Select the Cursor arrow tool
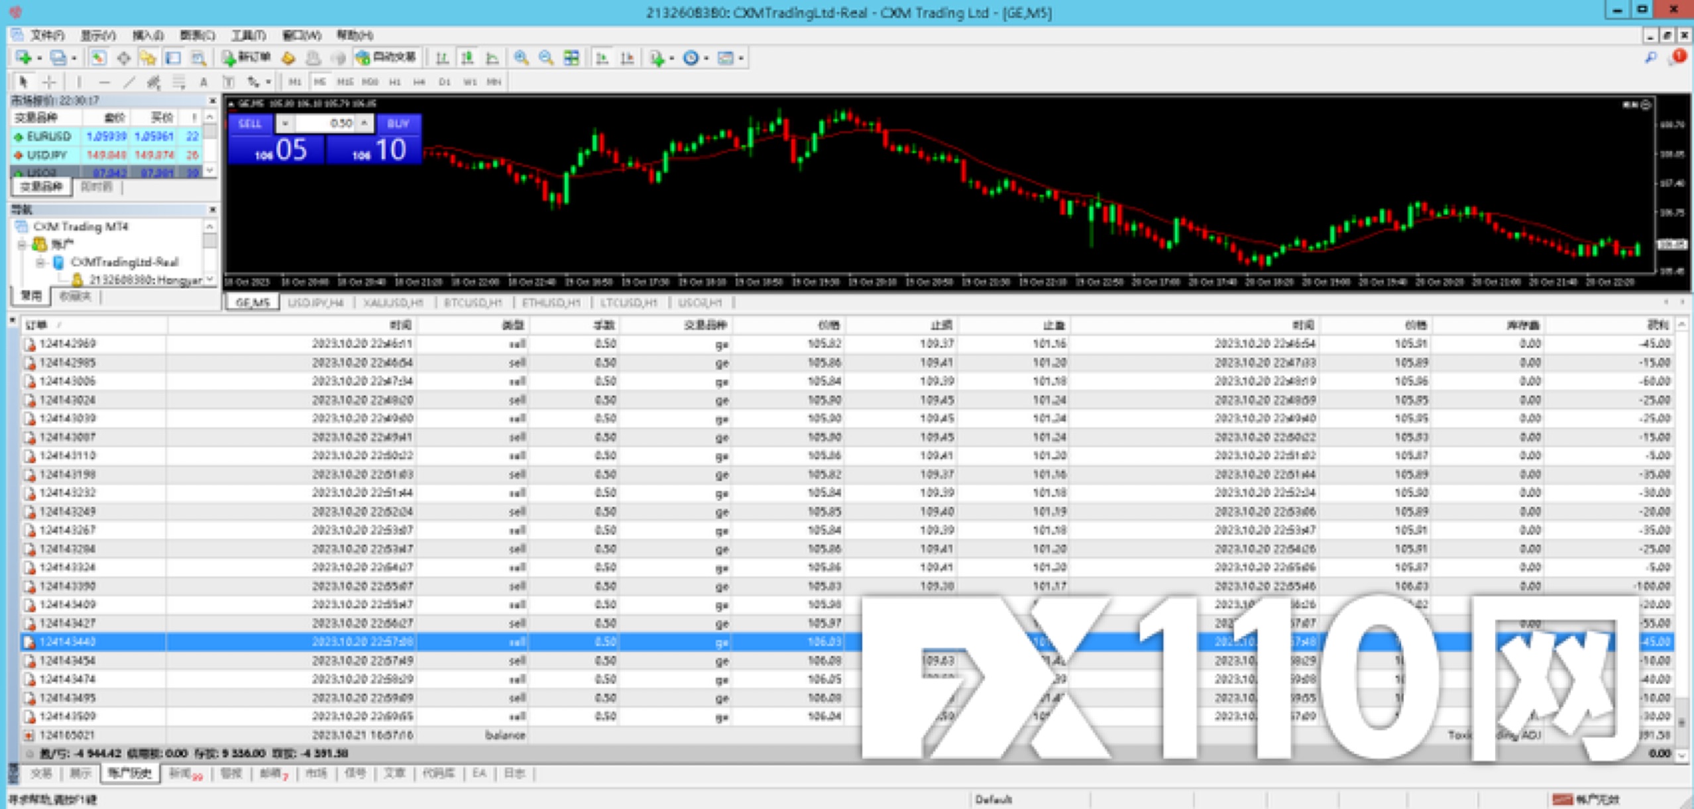This screenshot has height=809, width=1694. coord(23,82)
